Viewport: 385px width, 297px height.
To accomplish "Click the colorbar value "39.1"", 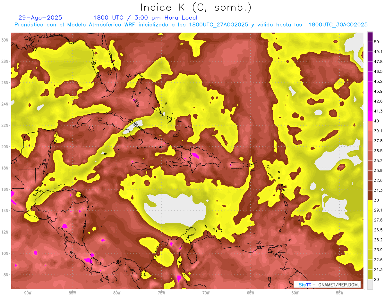I will [x=378, y=131].
